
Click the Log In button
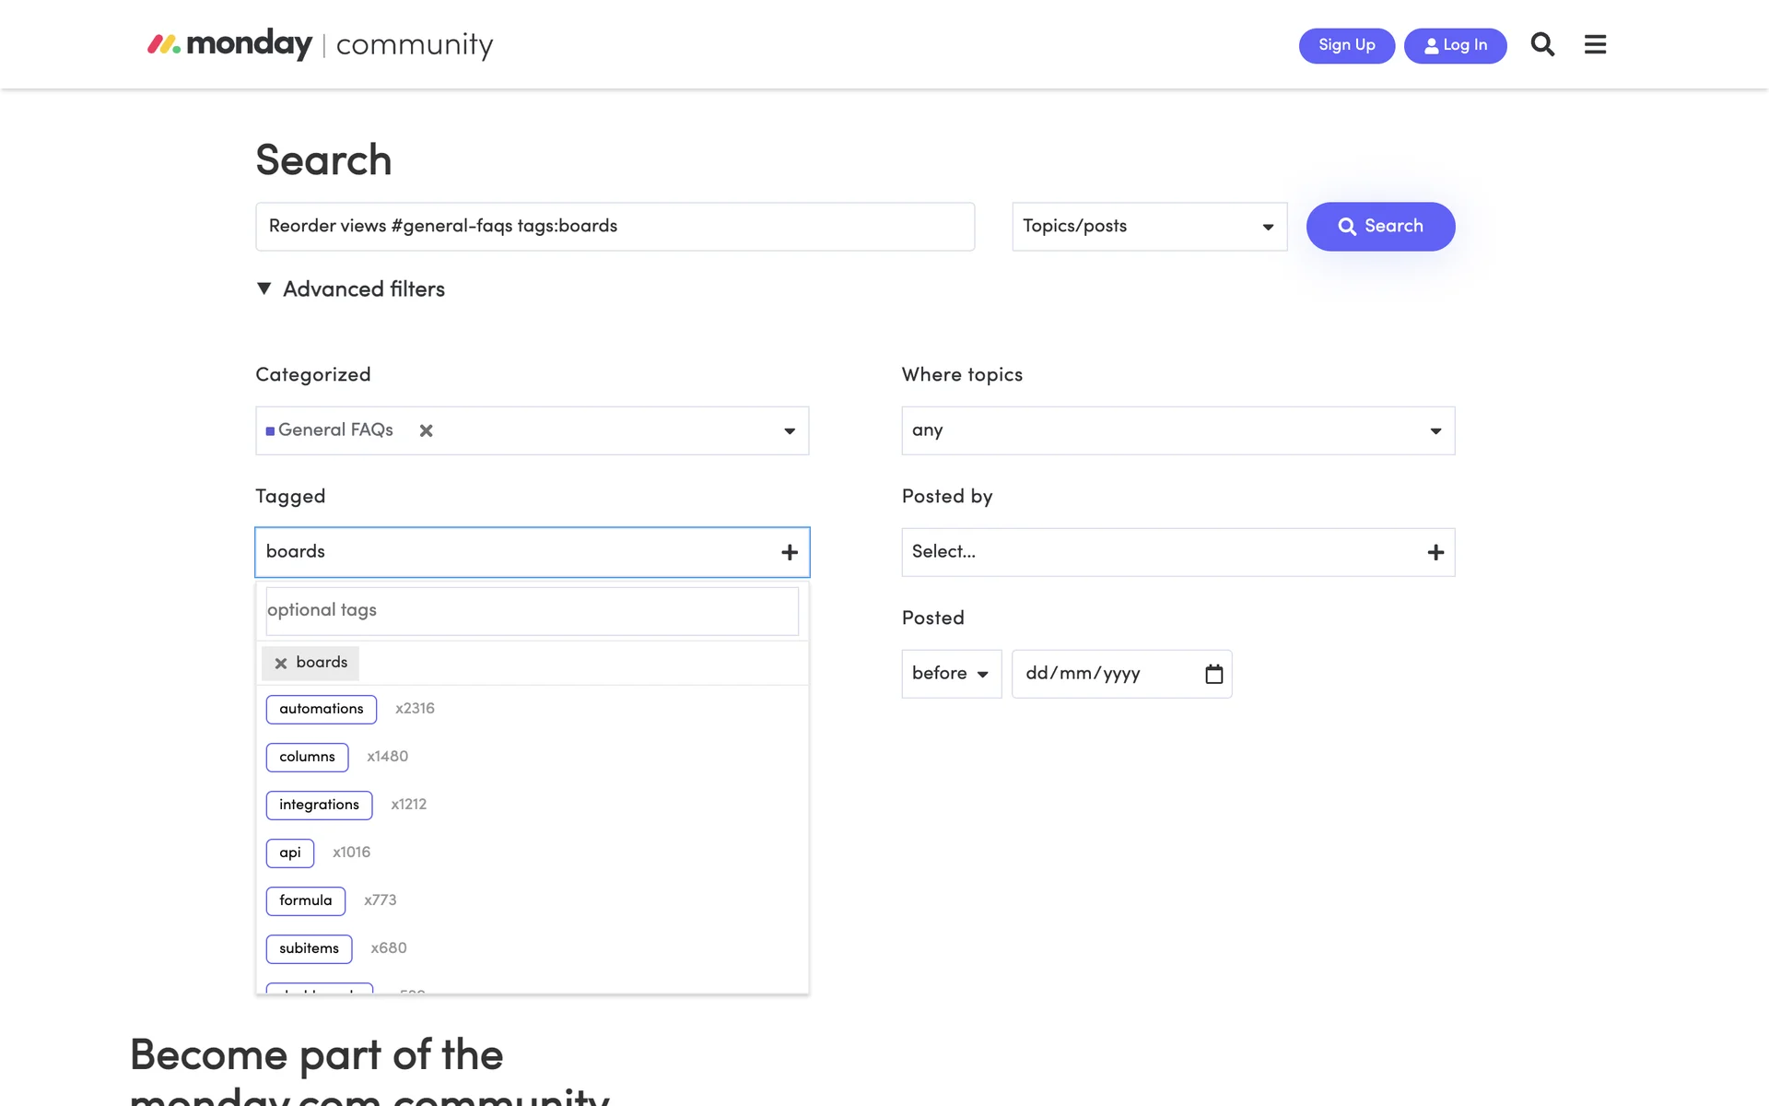(1455, 45)
